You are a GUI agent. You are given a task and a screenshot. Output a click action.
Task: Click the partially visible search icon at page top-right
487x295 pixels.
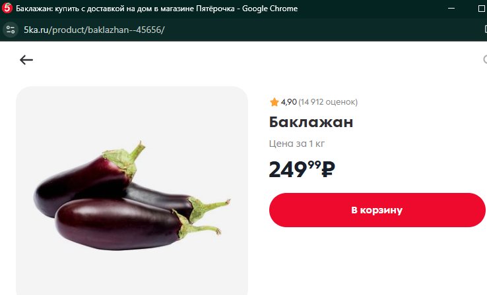click(x=485, y=59)
